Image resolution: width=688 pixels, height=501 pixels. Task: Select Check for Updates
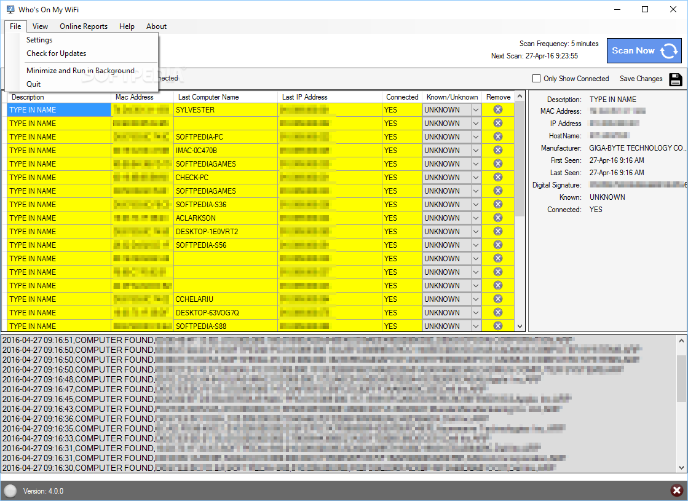point(56,53)
